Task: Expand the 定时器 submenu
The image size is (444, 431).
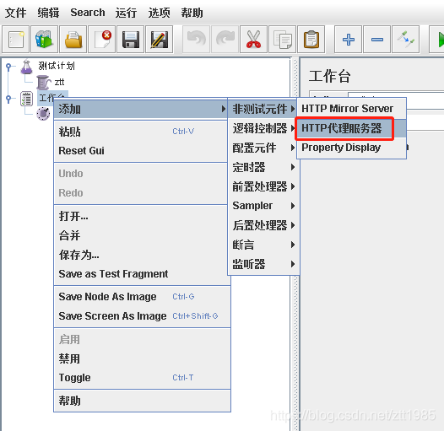Action: pyautogui.click(x=263, y=167)
